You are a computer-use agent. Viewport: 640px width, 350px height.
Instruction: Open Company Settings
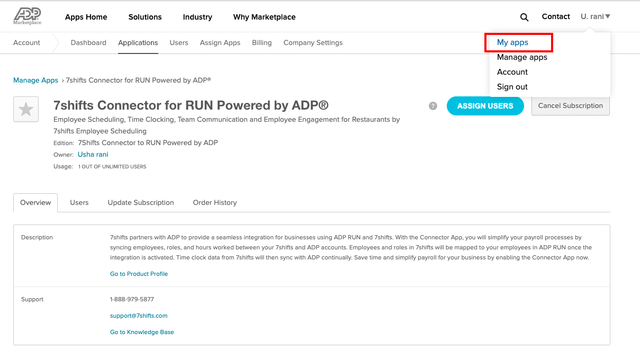(313, 42)
